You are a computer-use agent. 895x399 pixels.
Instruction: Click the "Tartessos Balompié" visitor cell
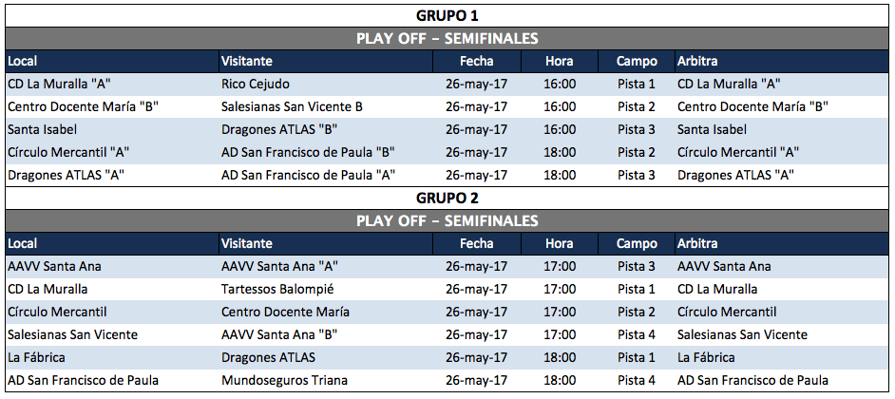point(277,289)
